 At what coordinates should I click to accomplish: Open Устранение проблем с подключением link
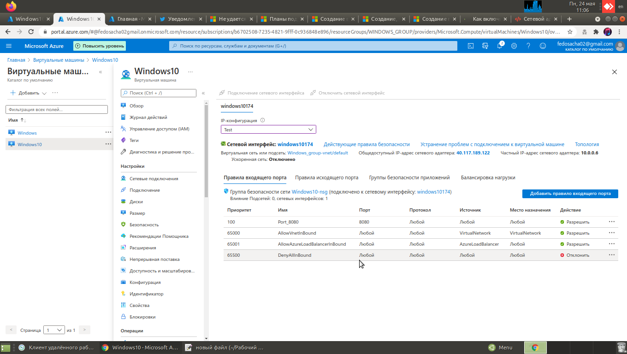click(492, 144)
